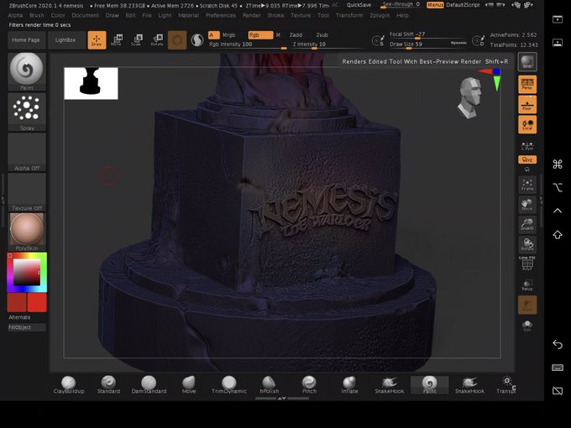Open the Texture Off picker

27,192
